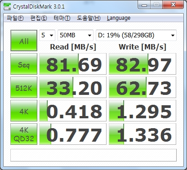Click the 4K QD32 write result 1.336
The image size is (187, 170).
pos(142,134)
